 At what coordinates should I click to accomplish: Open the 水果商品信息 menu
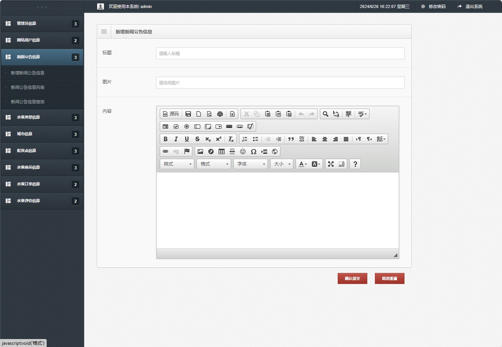pos(42,167)
